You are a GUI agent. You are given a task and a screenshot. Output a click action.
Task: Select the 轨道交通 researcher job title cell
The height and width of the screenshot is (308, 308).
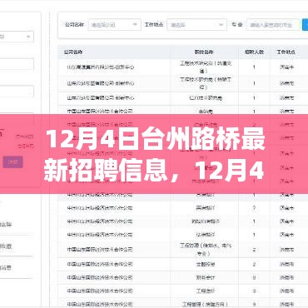[205, 67]
